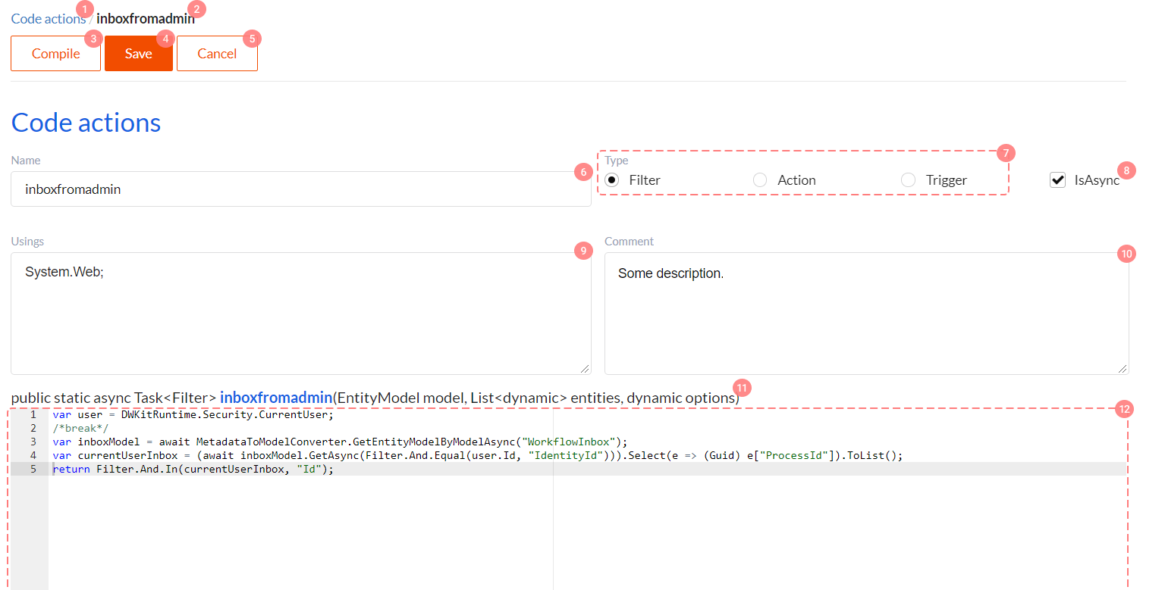The height and width of the screenshot is (590, 1165).
Task: Click line number 3 in the gutter
Action: [x=33, y=442]
